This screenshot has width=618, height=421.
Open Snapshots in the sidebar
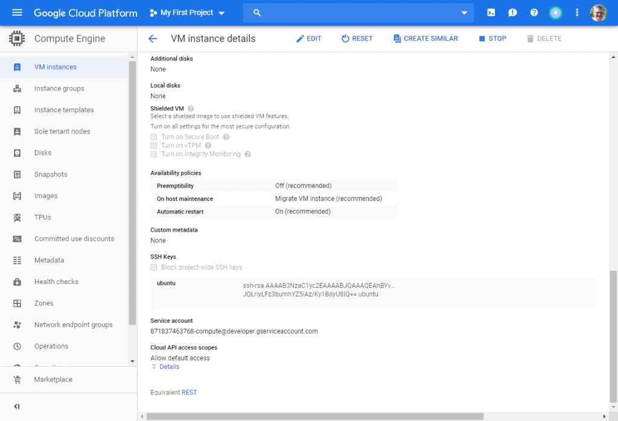tap(51, 174)
